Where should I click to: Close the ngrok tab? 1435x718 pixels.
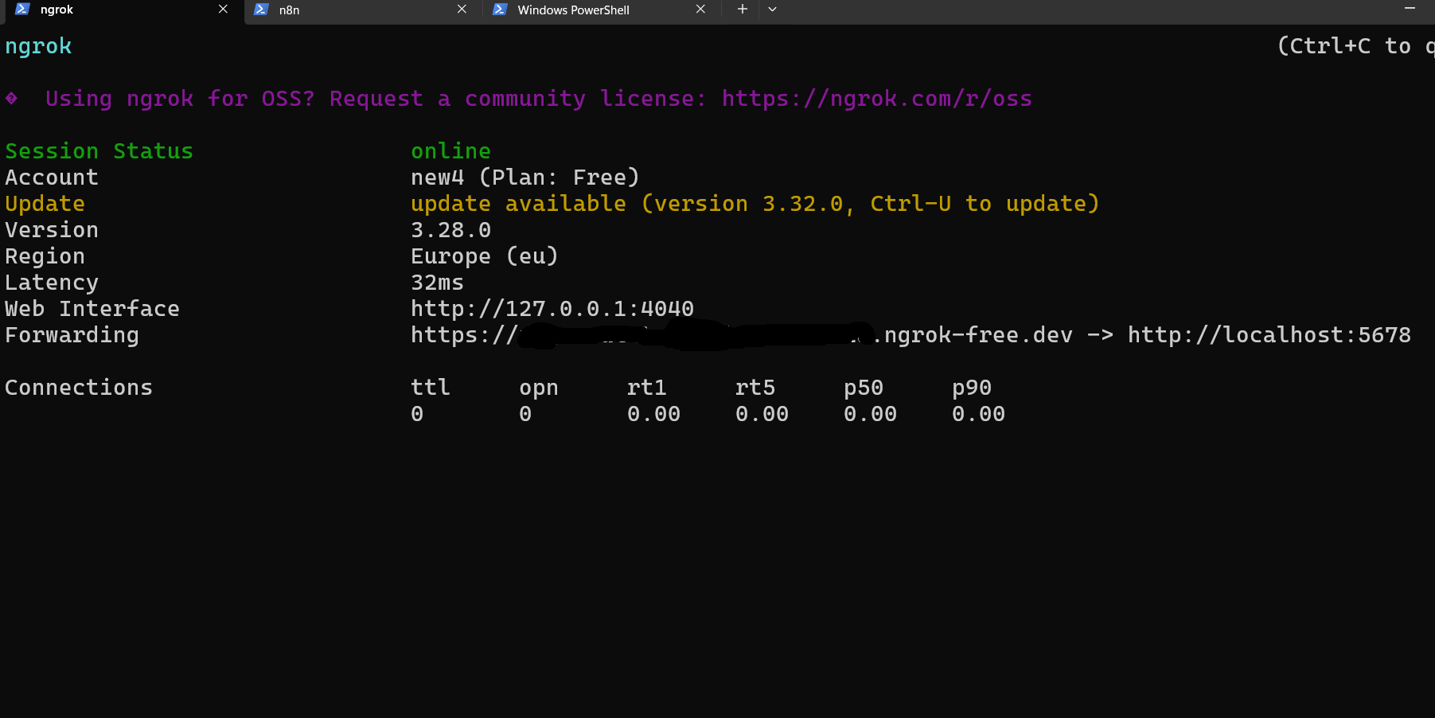click(223, 10)
